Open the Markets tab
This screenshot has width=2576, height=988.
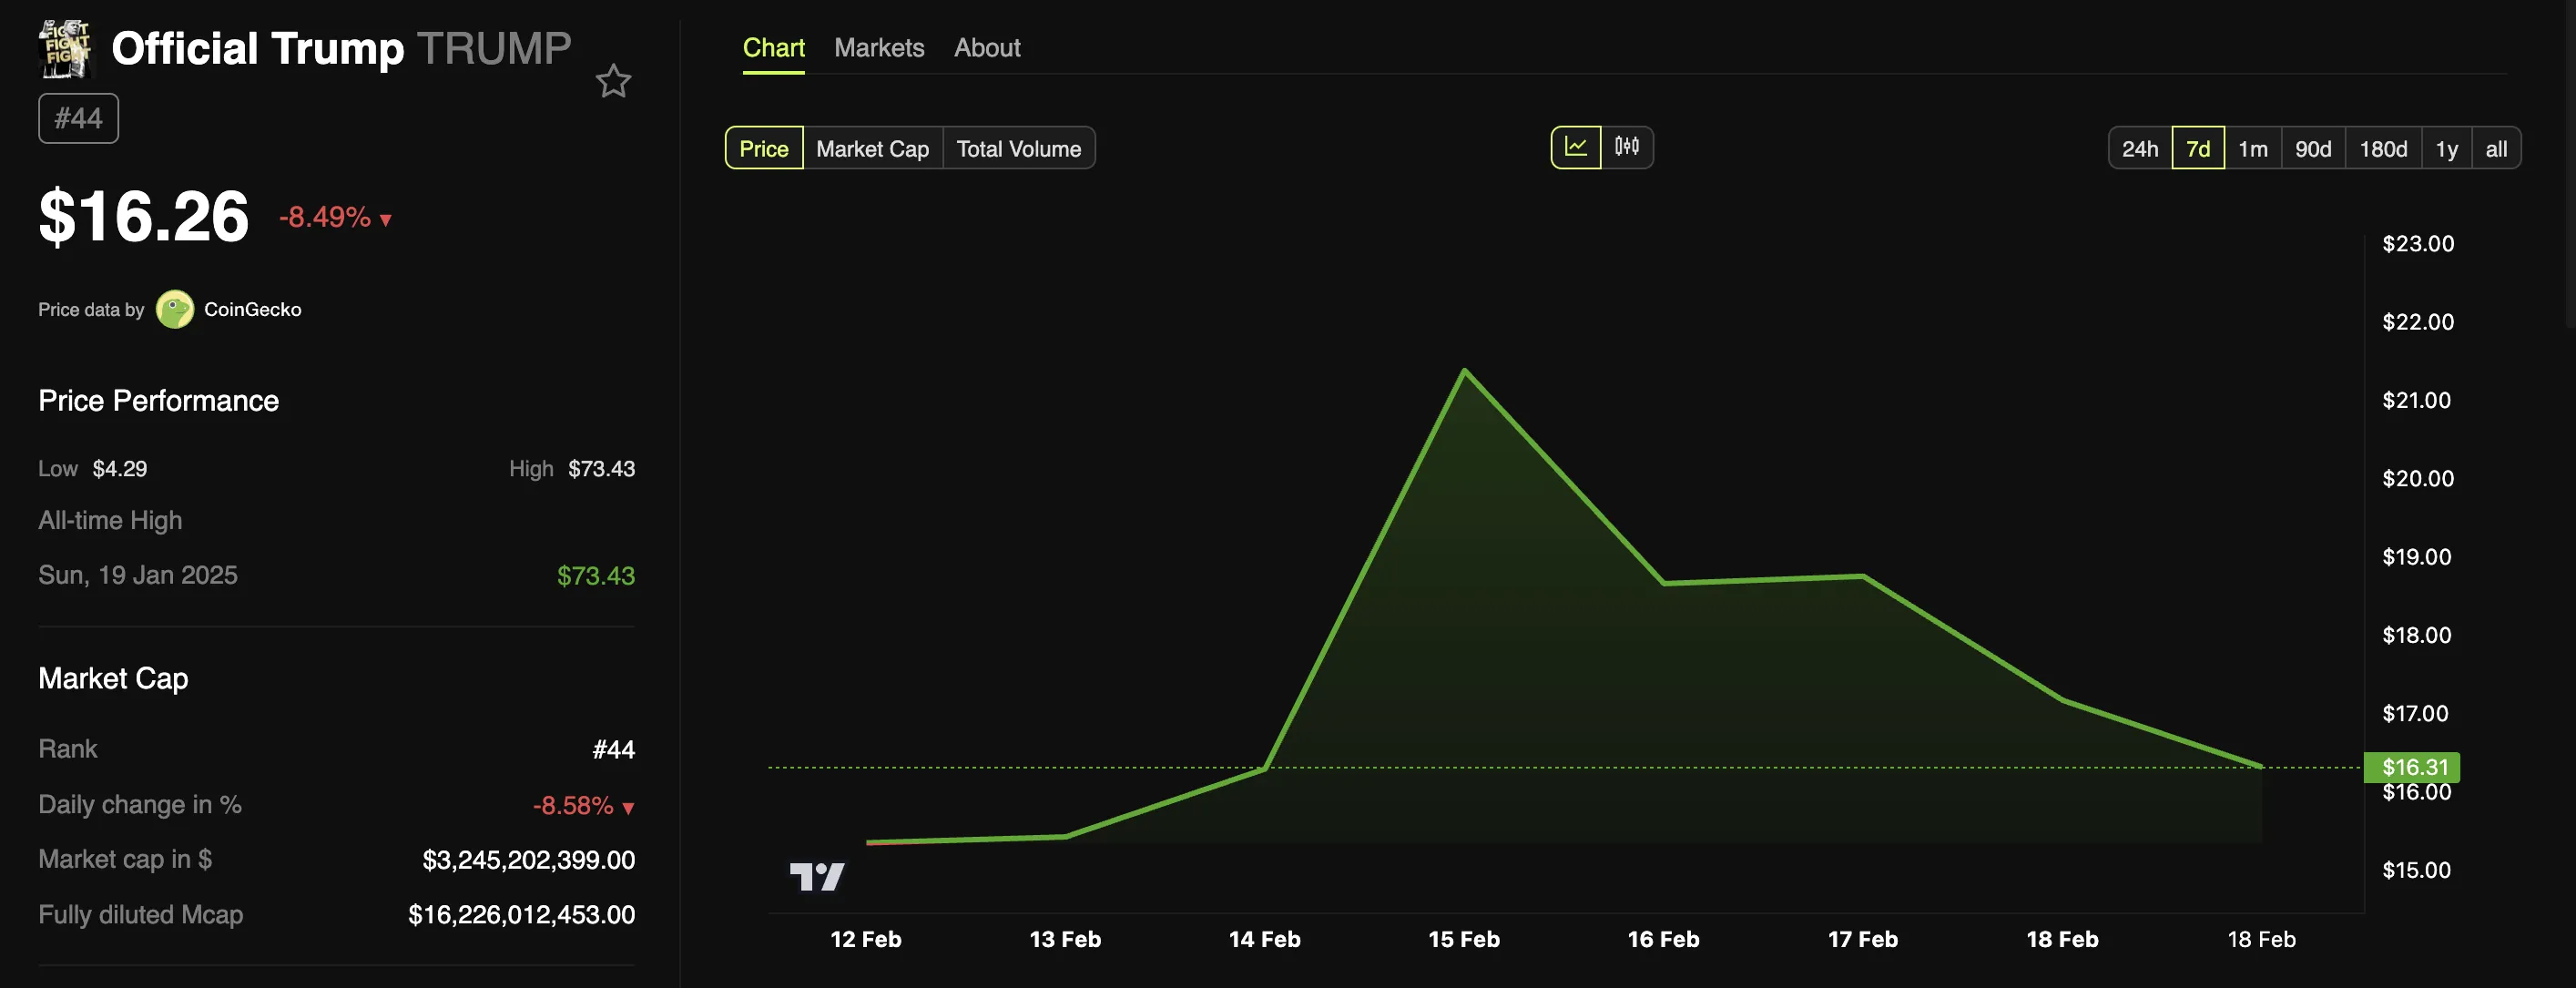879,47
